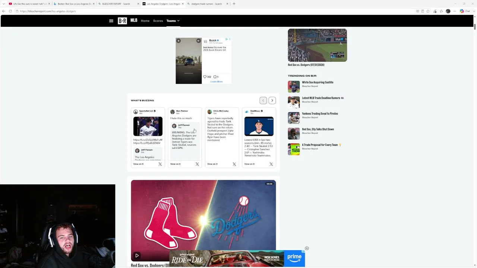Go back to the previous page
477x268 pixels.
[x=4, y=11]
